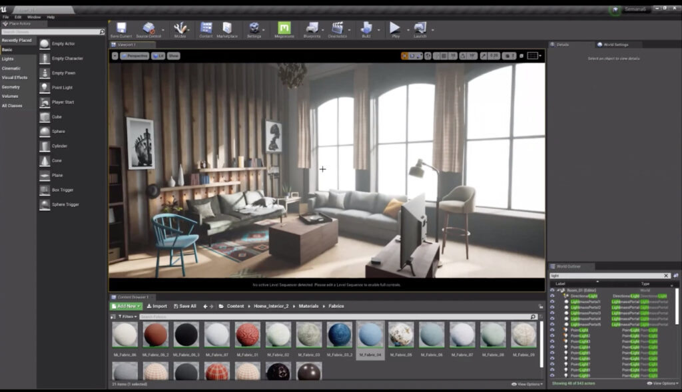
Task: Select the M_Fabric_04 blue material thumbnail
Action: point(370,335)
